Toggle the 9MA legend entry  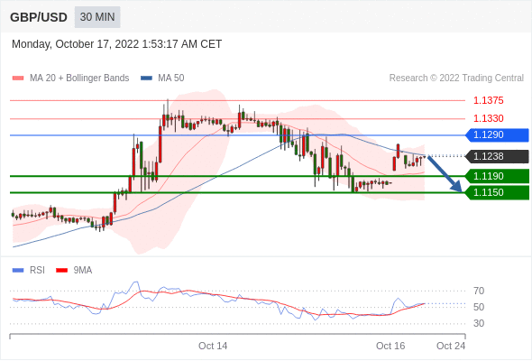pyautogui.click(x=74, y=271)
